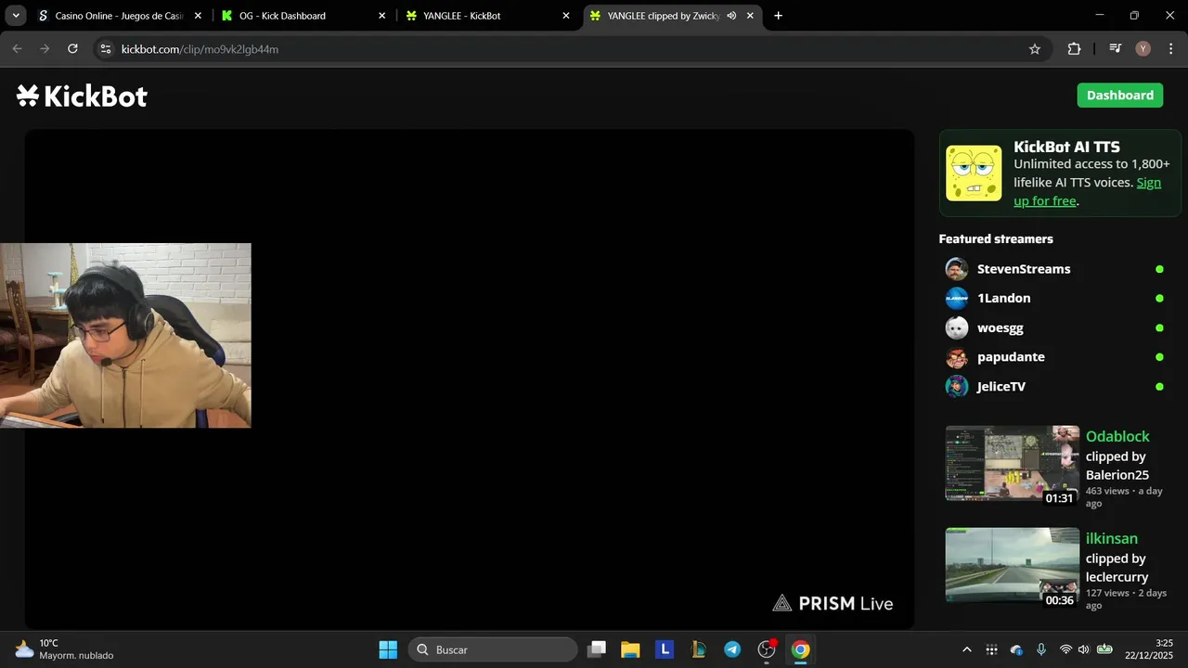Open the blue L app in the taskbar
Viewport: 1188px width, 668px height.
point(665,649)
